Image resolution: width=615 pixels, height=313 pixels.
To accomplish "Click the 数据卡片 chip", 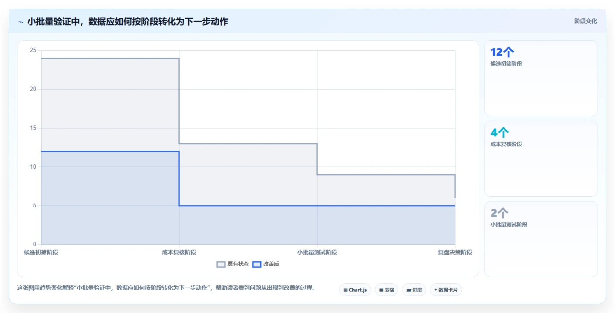I will [x=446, y=290].
